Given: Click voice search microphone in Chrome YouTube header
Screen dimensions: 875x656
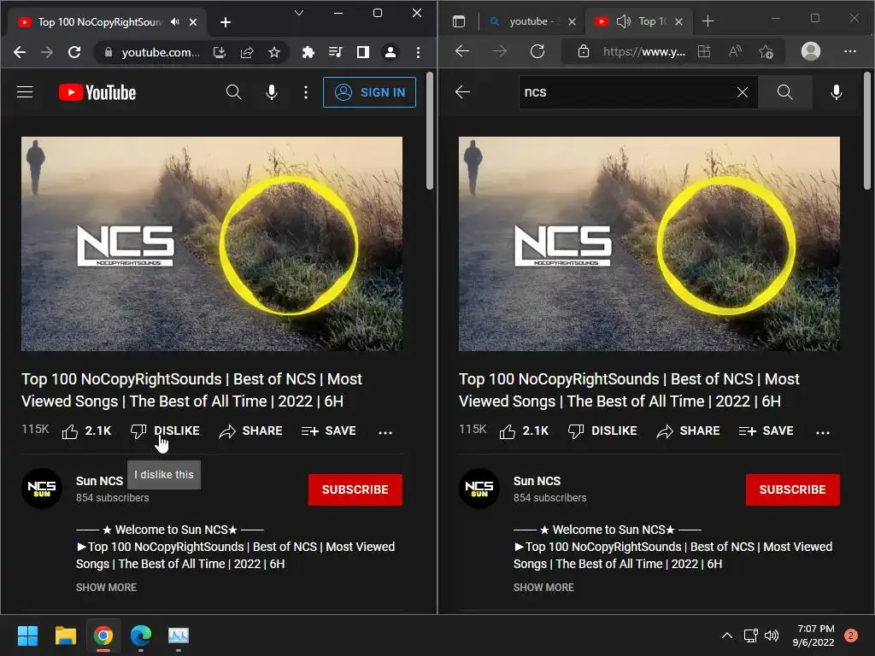Looking at the screenshot, I should (272, 92).
